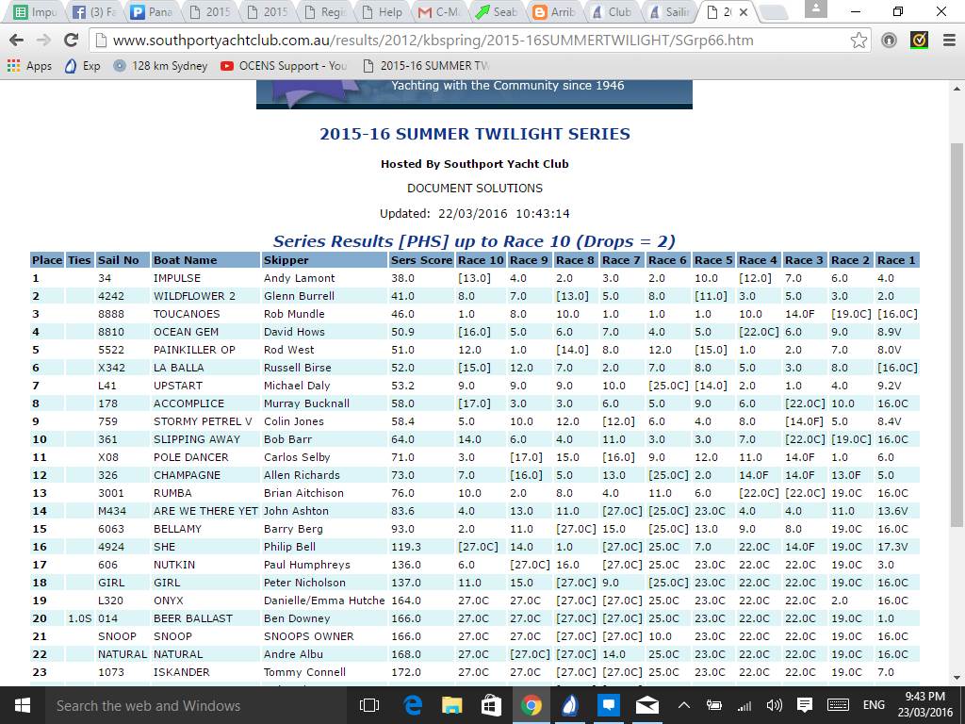This screenshot has width=965, height=724.
Task: Bookmark this page with the star icon
Action: (859, 41)
